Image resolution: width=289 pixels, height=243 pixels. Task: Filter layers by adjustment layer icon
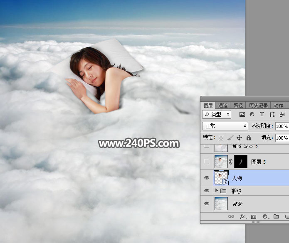tap(252, 115)
